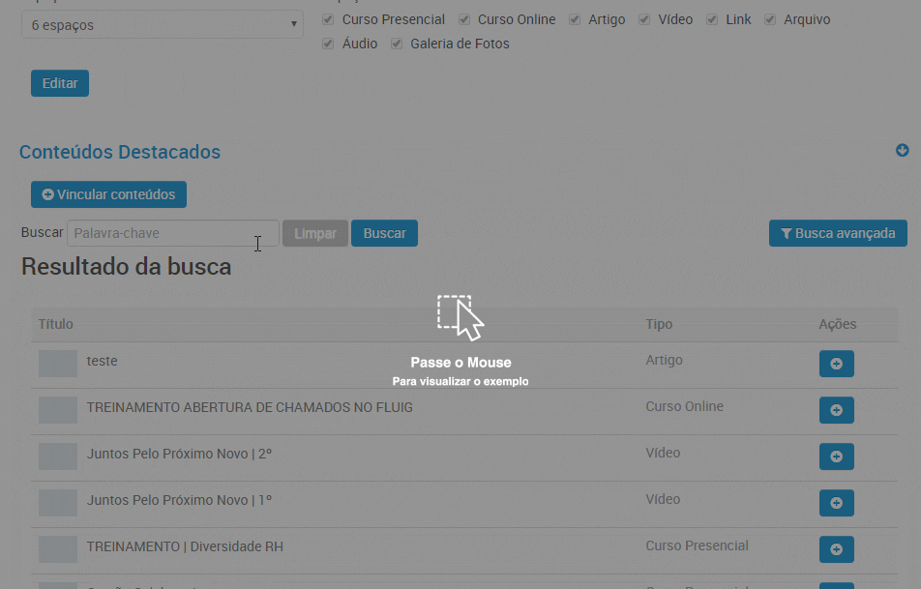Image resolution: width=921 pixels, height=589 pixels.
Task: Disable the Vídeo checkbox
Action: tap(644, 19)
